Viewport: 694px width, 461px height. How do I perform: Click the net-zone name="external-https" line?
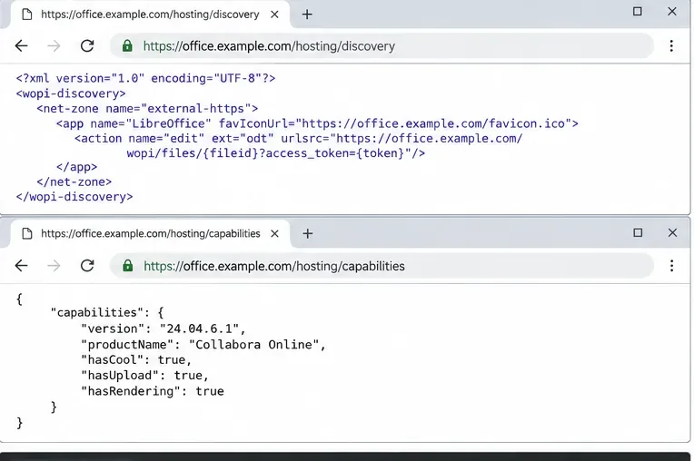point(147,109)
